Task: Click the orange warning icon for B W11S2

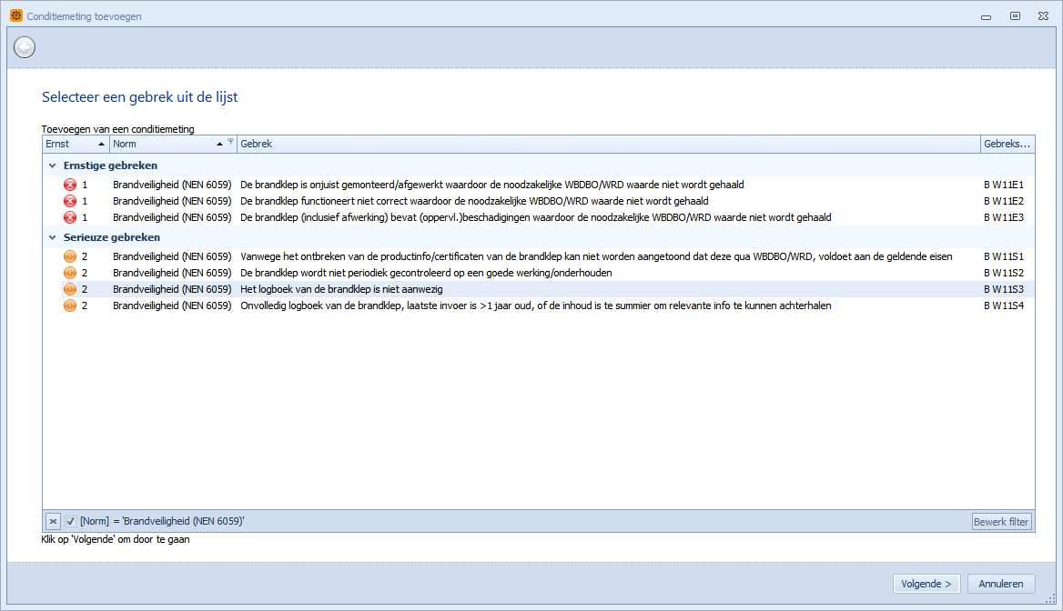Action: (x=70, y=273)
